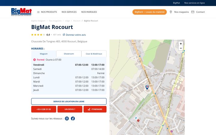Click the red circular marker on map
The height and width of the screenshot is (135, 216).
tap(138, 121)
